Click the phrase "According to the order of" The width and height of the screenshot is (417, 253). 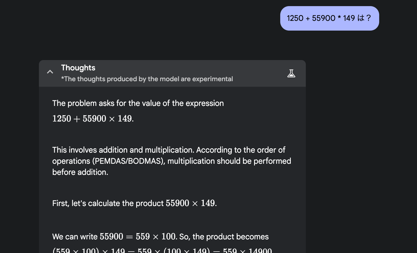[x=241, y=150]
